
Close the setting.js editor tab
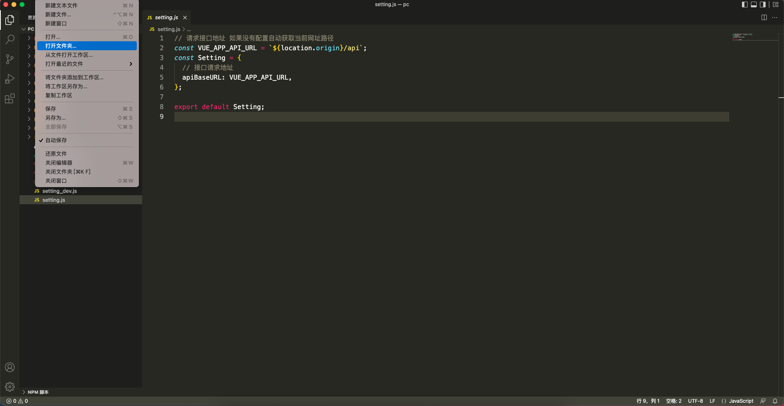(x=185, y=18)
